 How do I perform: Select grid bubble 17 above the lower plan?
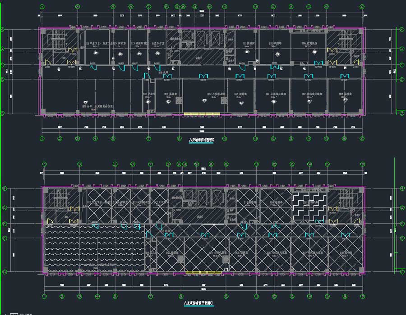coord(362,164)
